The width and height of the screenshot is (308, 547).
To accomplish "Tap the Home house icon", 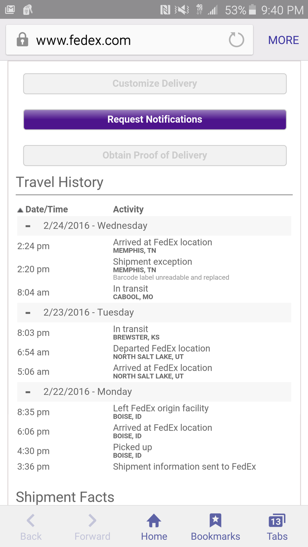I will [x=154, y=521].
